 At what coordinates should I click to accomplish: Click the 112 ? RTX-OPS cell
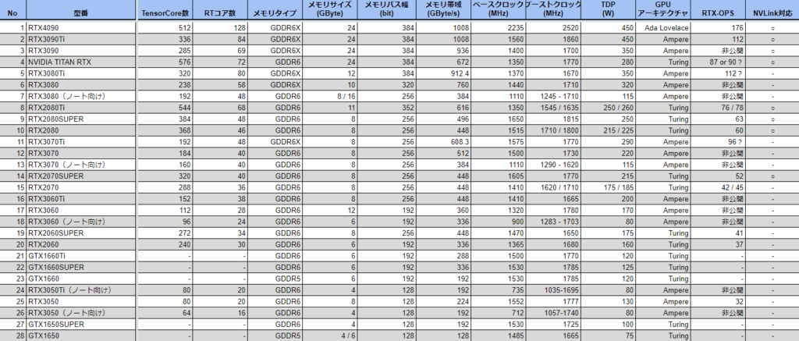(x=719, y=73)
